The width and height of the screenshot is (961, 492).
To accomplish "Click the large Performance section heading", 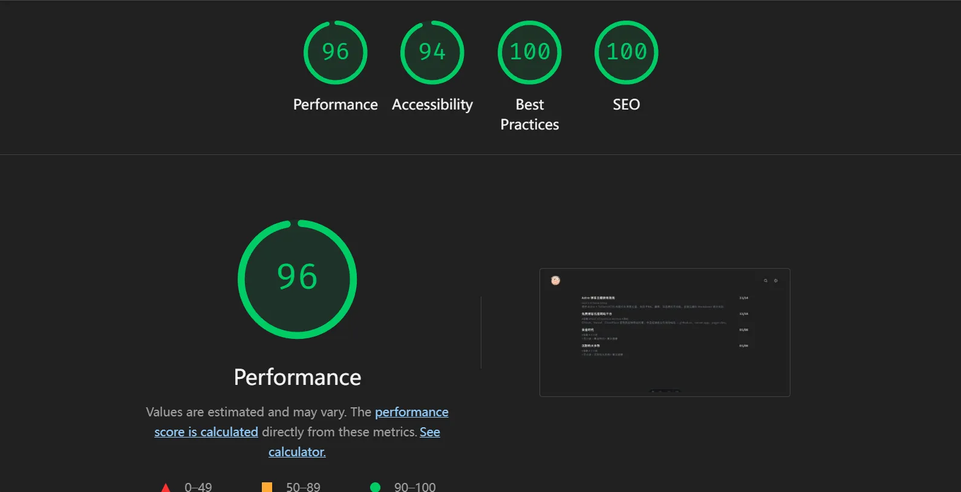I will coord(297,378).
